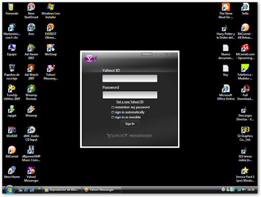Close the Yahoo! Messenger login window
This screenshot has height=197, width=261.
(x=172, y=54)
